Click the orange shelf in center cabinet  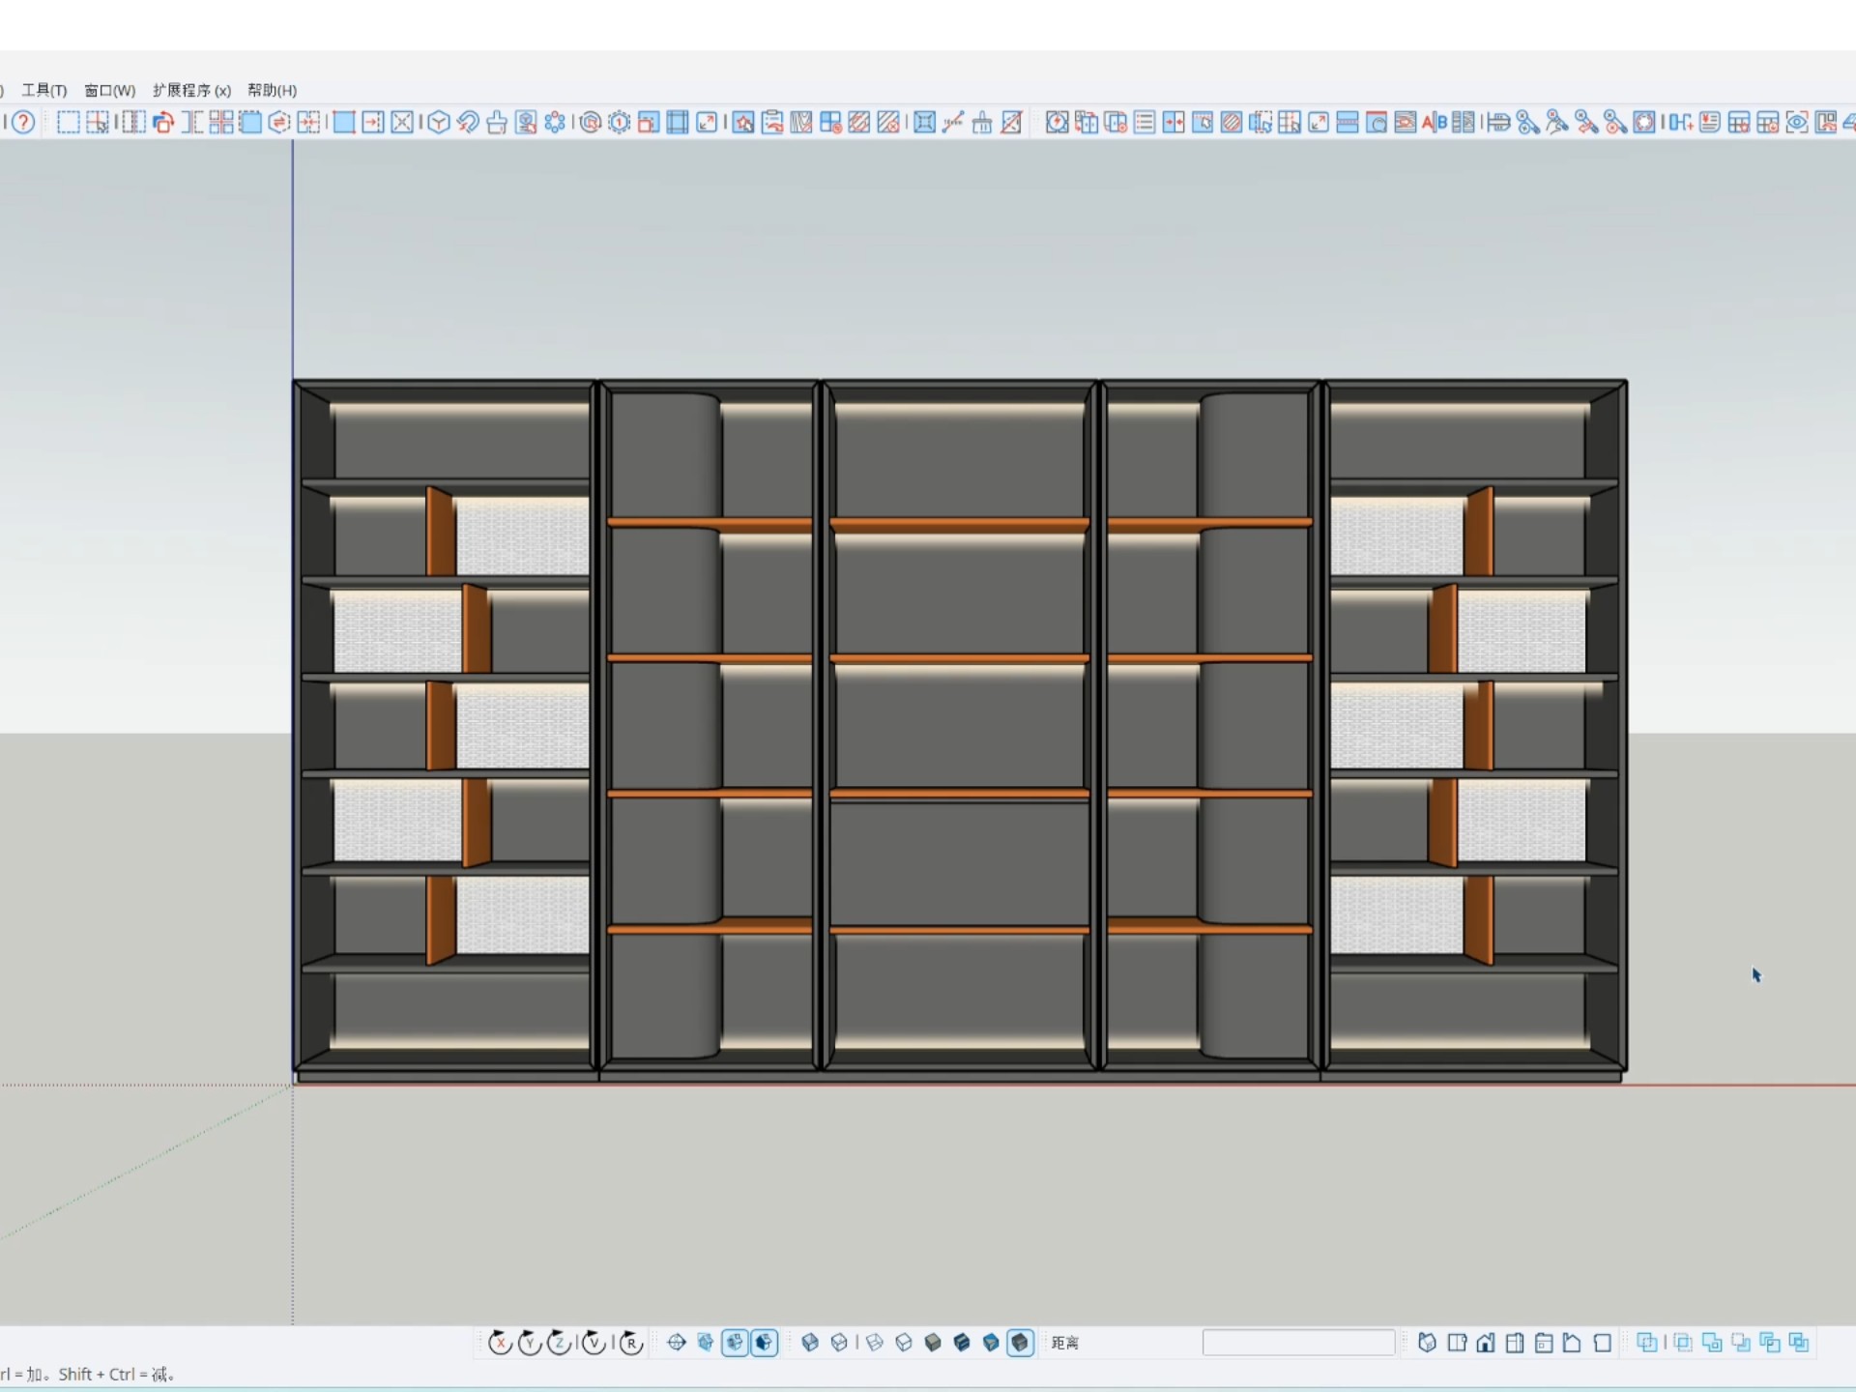tap(959, 526)
